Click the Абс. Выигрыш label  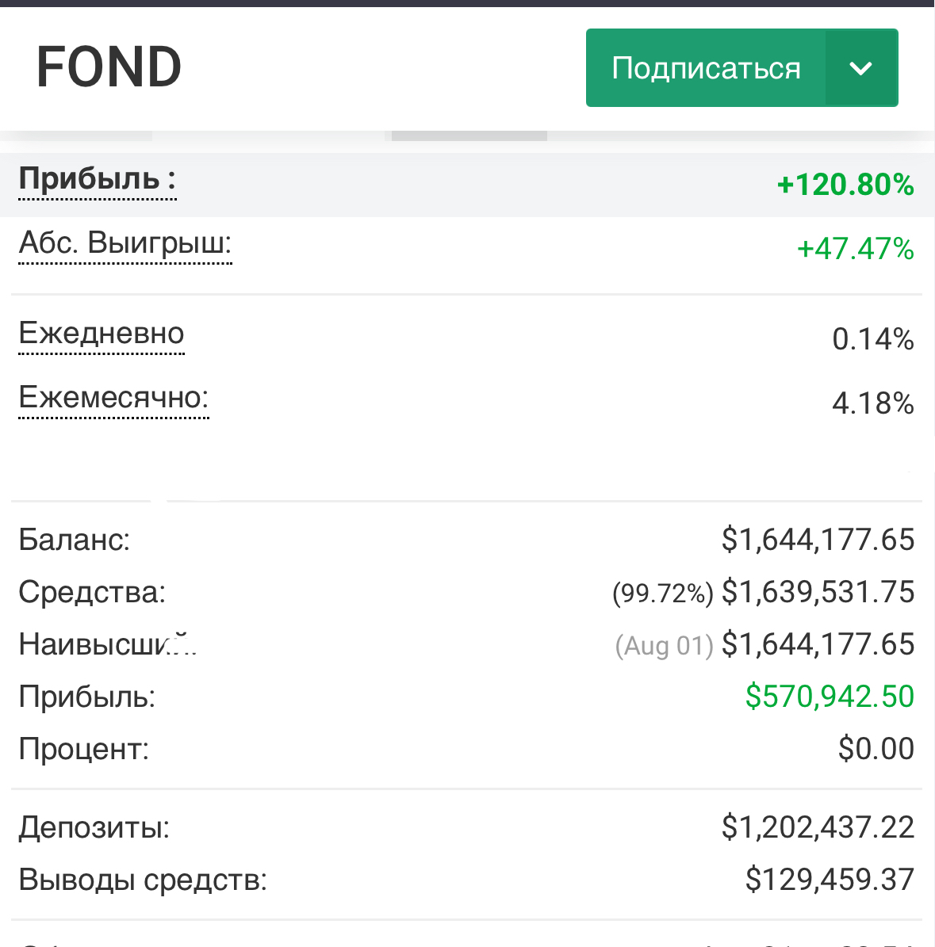point(125,243)
